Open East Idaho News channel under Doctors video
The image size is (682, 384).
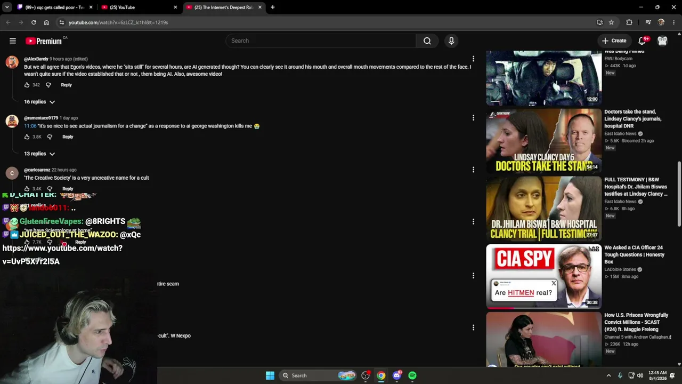pos(620,134)
